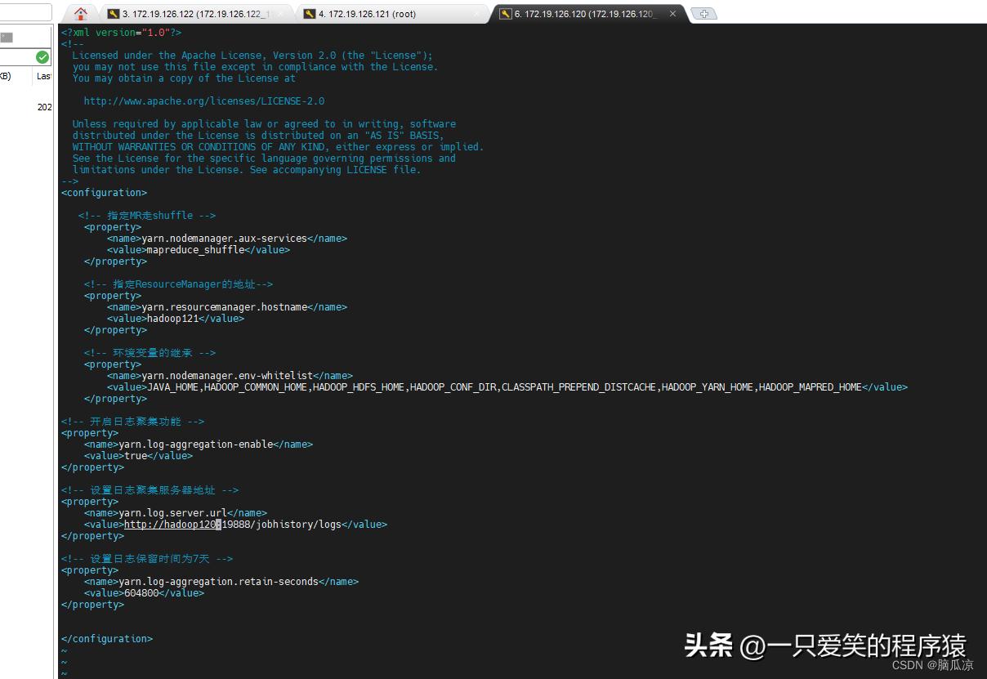Click the progress box in the left panel

click(x=7, y=36)
